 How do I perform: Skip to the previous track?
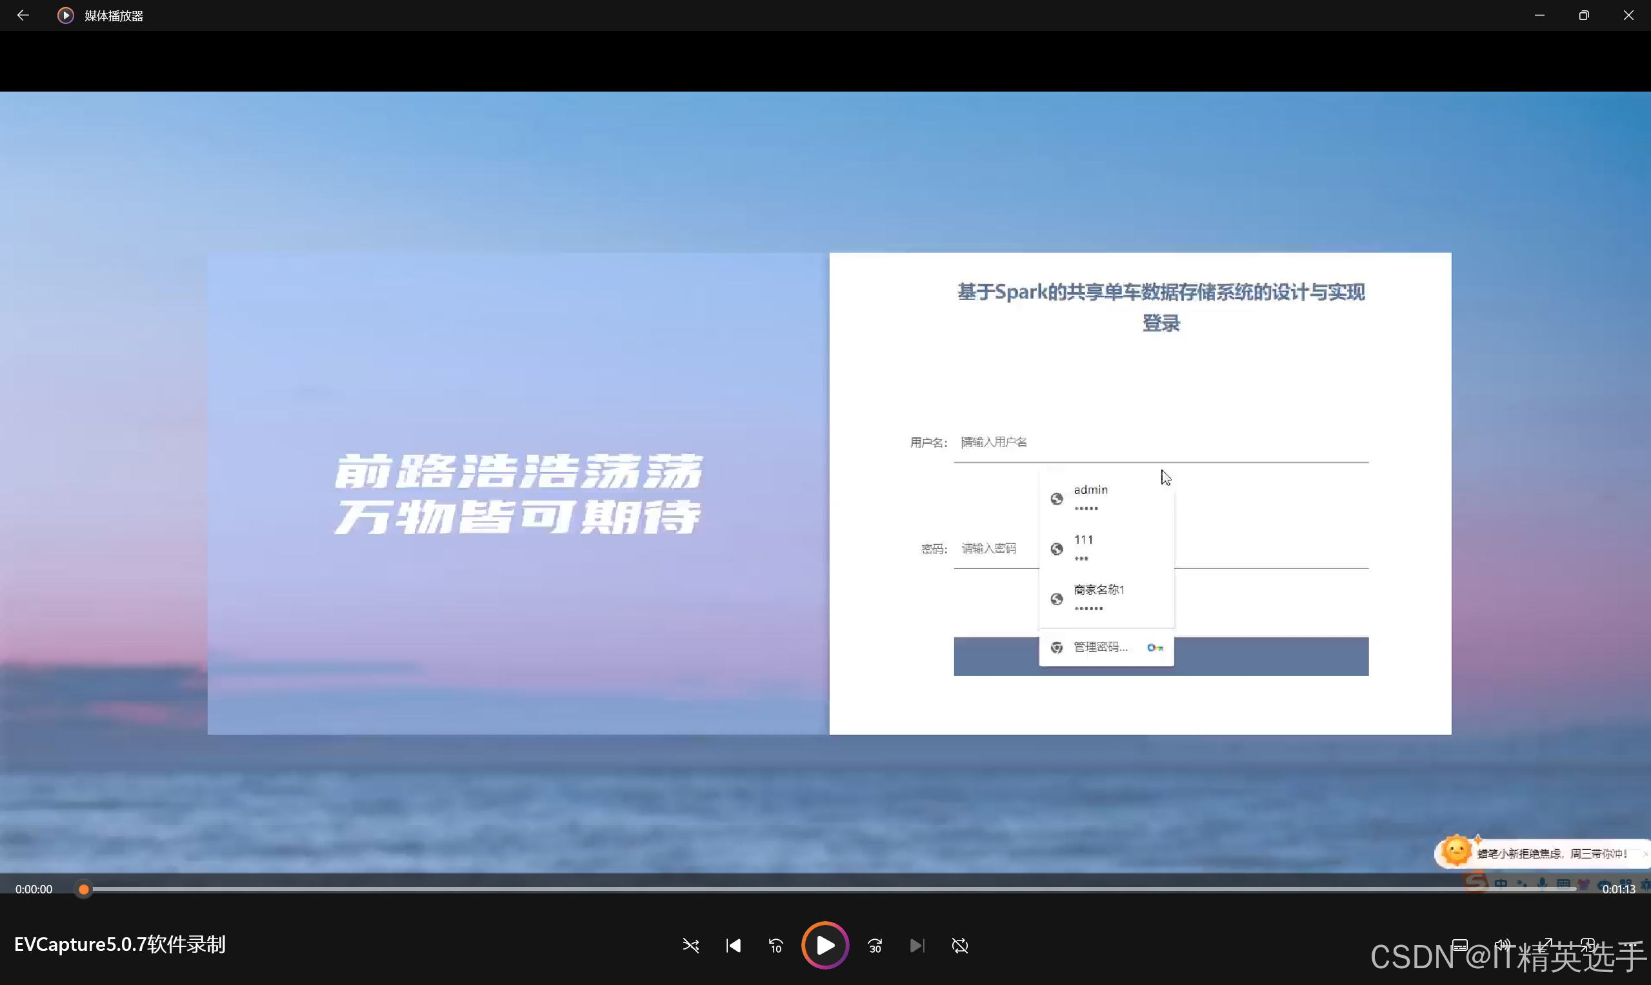733,945
